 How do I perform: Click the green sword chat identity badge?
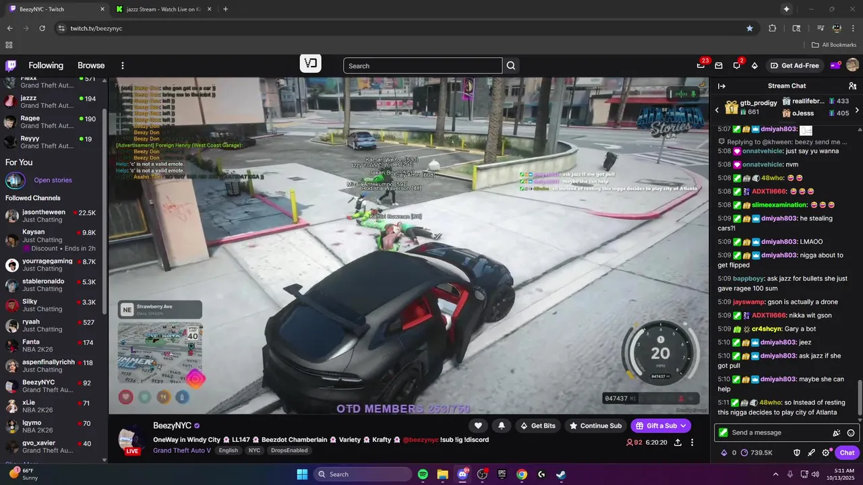723,432
